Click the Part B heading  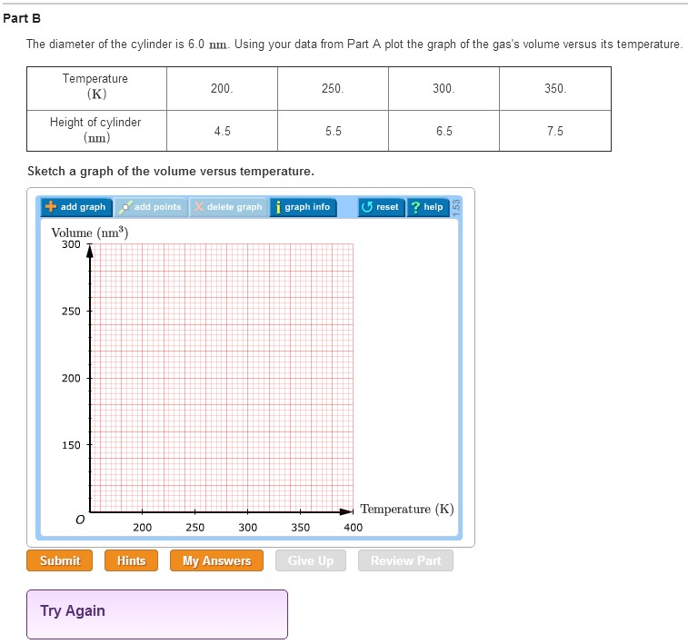[22, 18]
